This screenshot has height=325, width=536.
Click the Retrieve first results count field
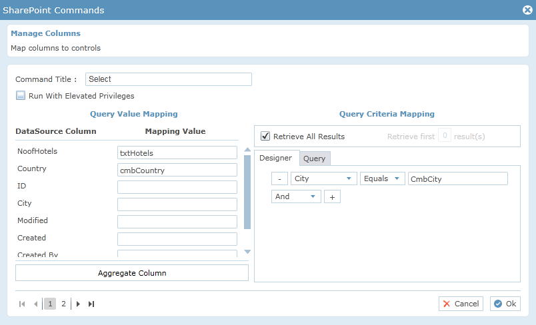(445, 136)
